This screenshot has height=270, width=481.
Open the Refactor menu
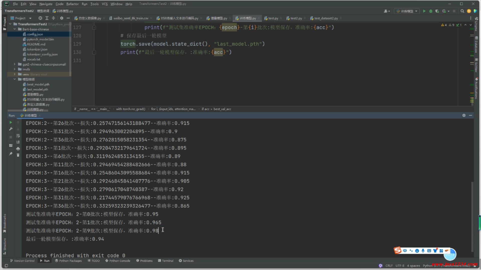[x=72, y=4]
